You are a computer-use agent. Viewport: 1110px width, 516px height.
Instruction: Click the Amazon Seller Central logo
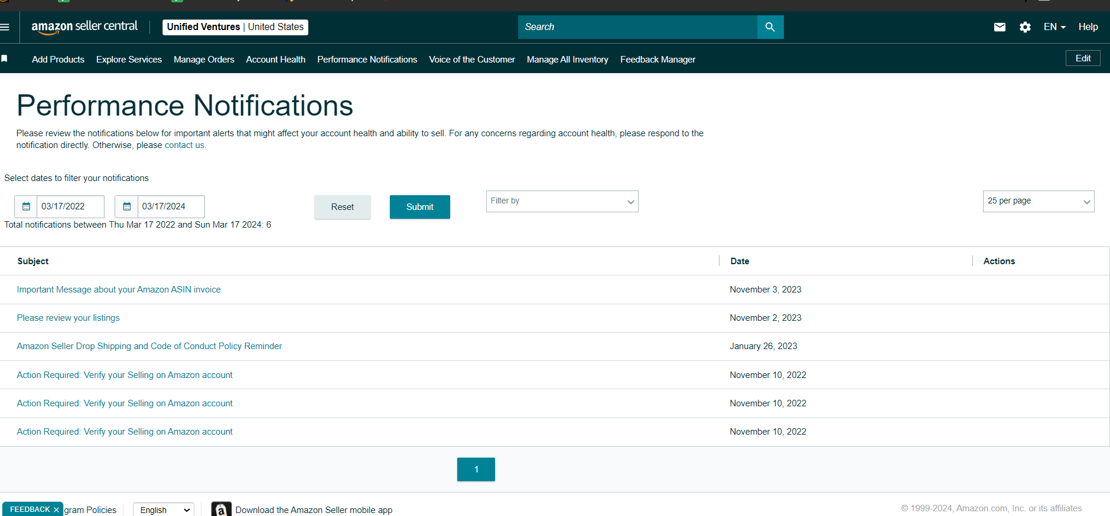[x=84, y=27]
